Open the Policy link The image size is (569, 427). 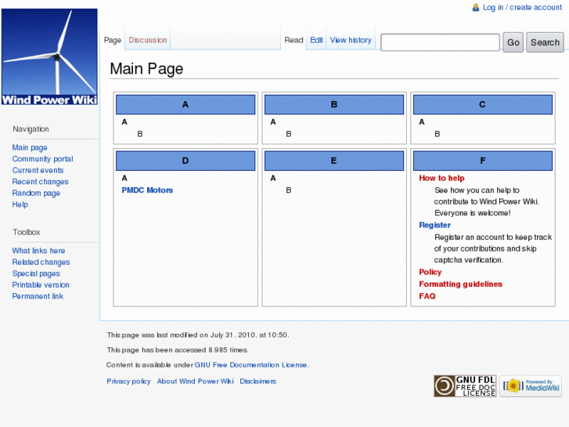(430, 272)
